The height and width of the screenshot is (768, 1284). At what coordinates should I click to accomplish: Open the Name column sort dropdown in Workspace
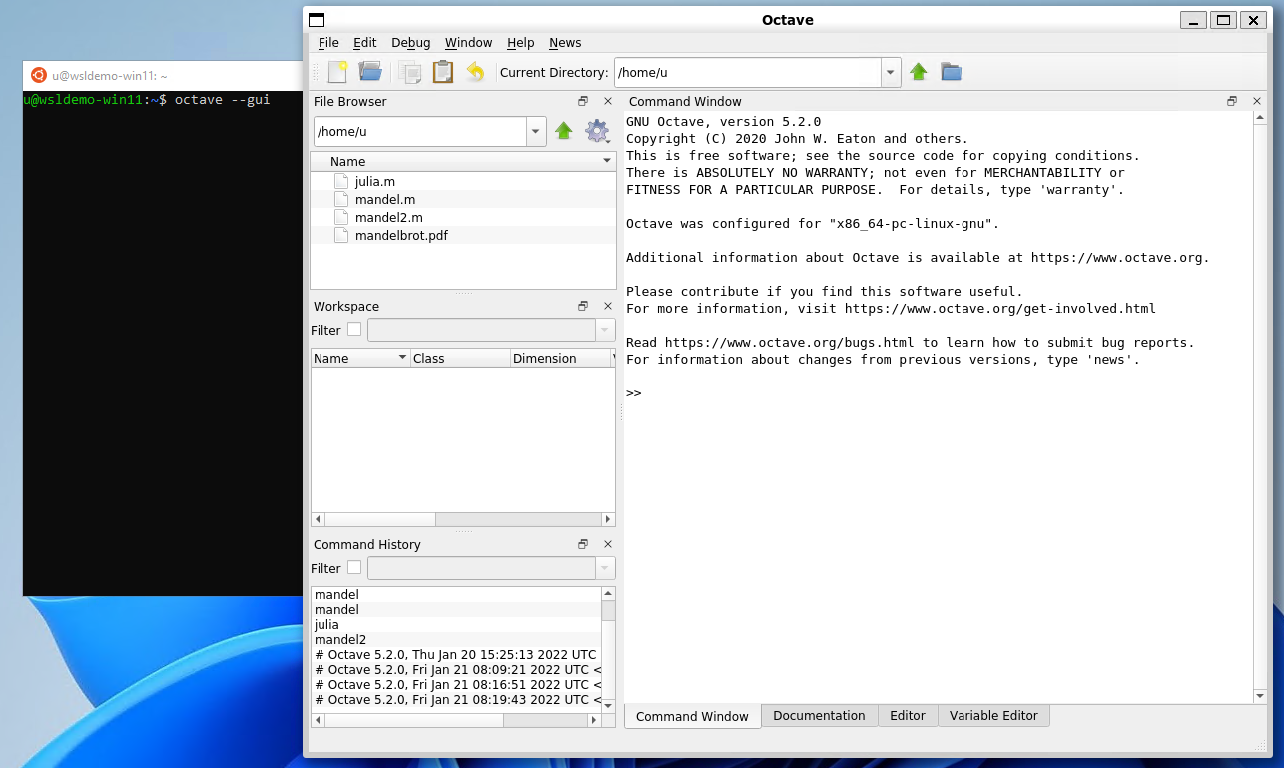tap(403, 357)
